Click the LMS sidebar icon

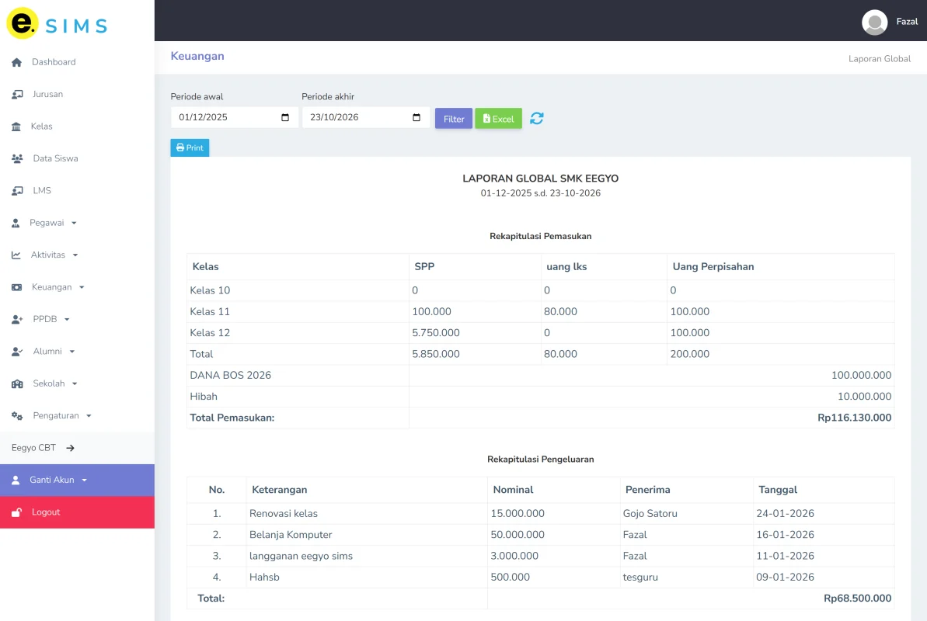tap(17, 191)
